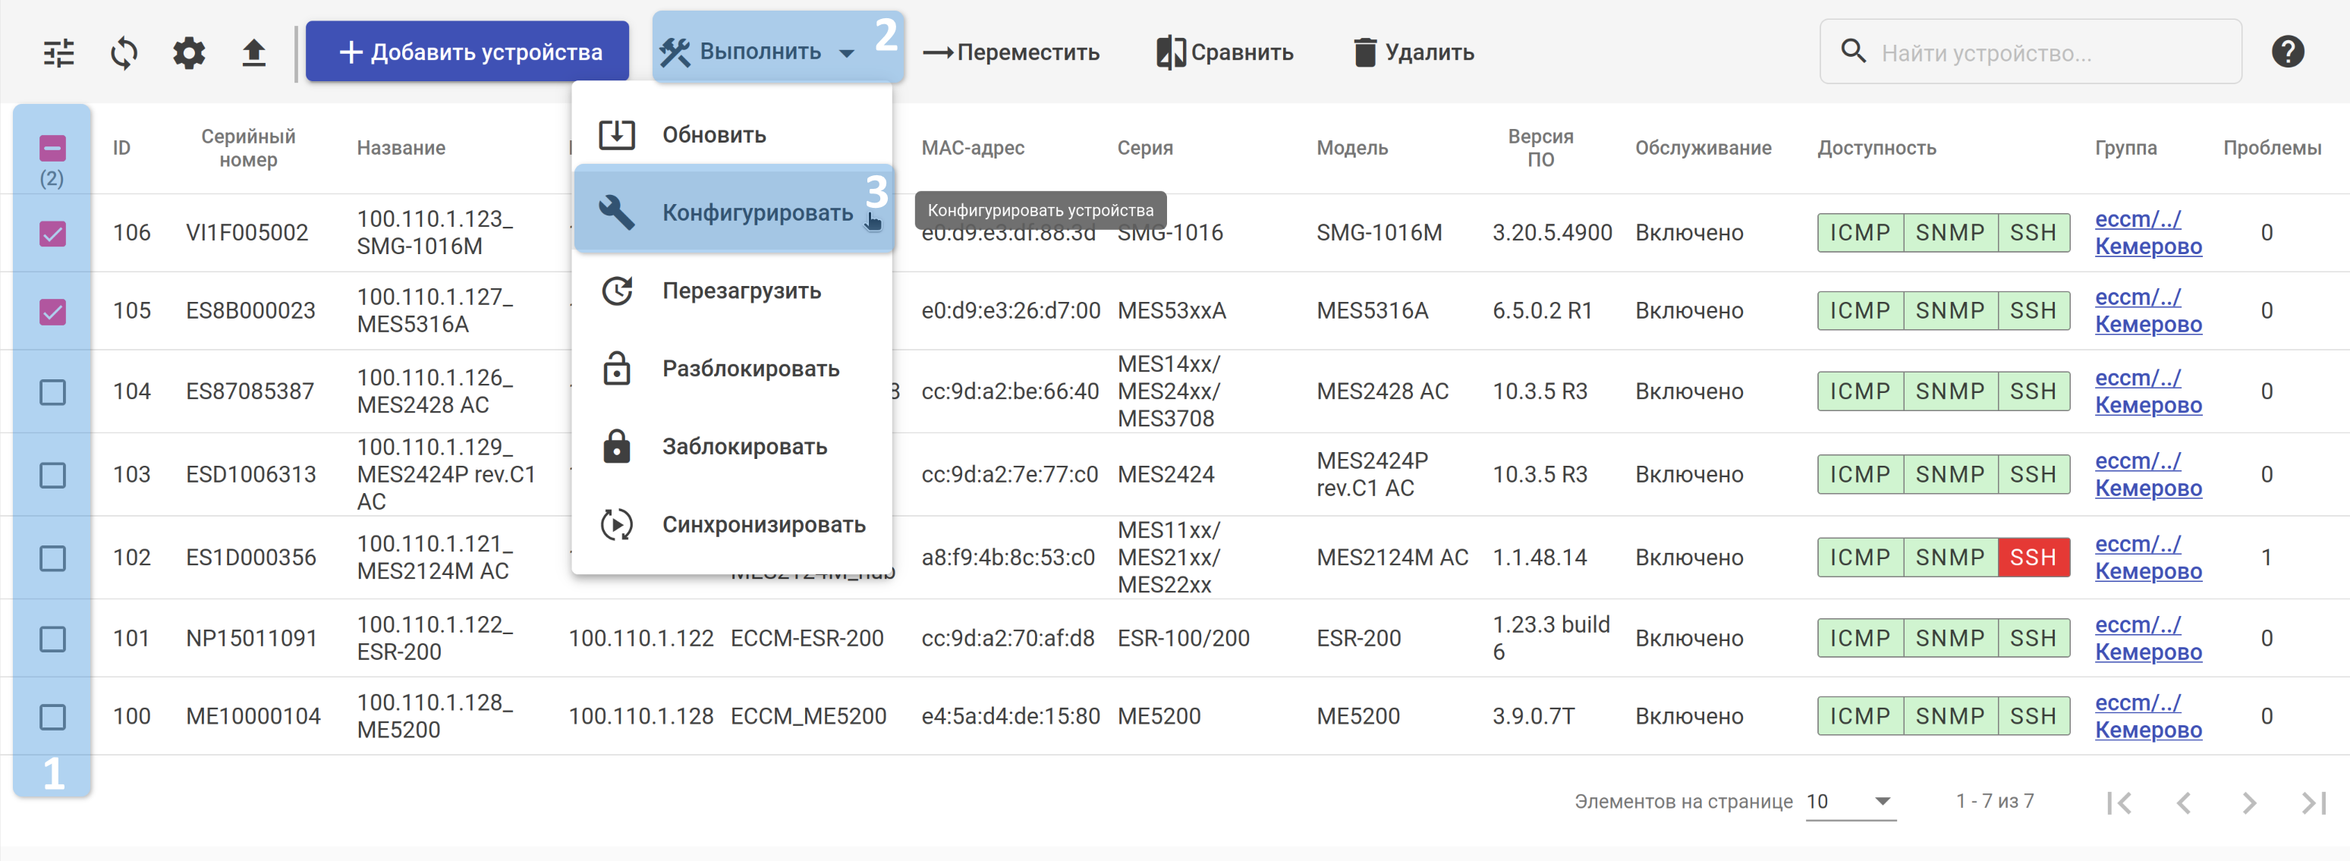Open items per page dropdown
Viewport: 2350px width, 861px height.
click(1849, 802)
